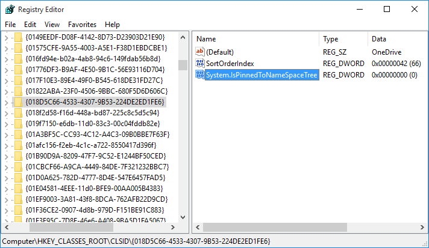Screen dimensions: 429x248
Task: Click folder icon of {01776DF3-9BAF-4E50-9B1C-56E93116D704}
Action: (18, 70)
